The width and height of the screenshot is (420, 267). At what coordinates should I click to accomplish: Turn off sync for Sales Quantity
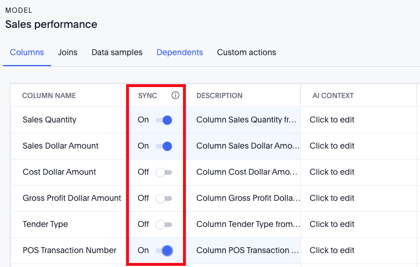tap(164, 120)
